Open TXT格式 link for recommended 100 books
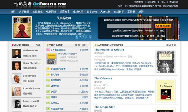The image size is (188, 112). click(x=161, y=36)
